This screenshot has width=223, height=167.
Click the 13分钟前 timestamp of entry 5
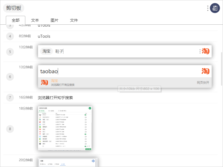26,47
